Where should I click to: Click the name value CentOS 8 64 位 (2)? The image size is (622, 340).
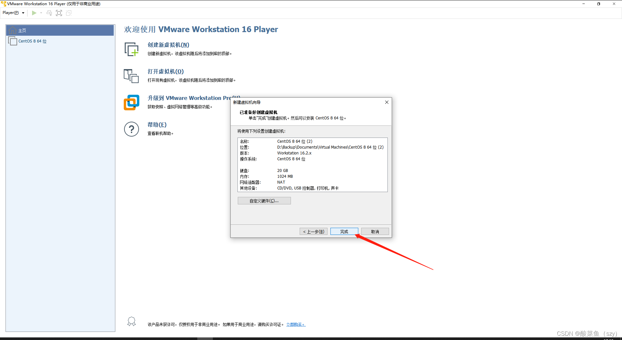(x=295, y=141)
